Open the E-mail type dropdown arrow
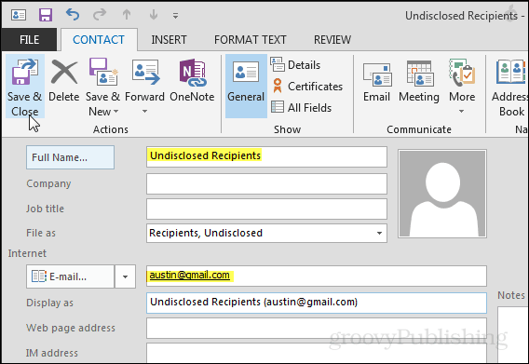Viewport: 529px width, 364px height. tap(125, 276)
